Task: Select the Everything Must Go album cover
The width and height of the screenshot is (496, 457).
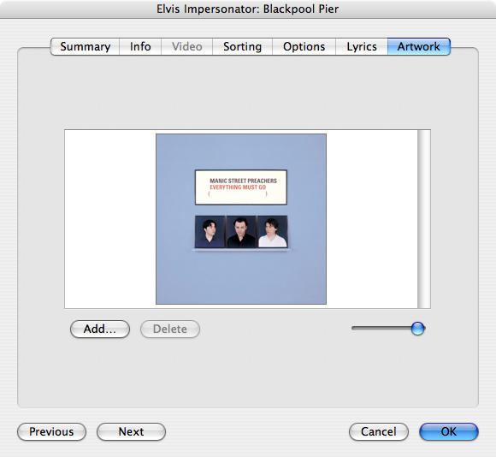Action: click(x=241, y=219)
